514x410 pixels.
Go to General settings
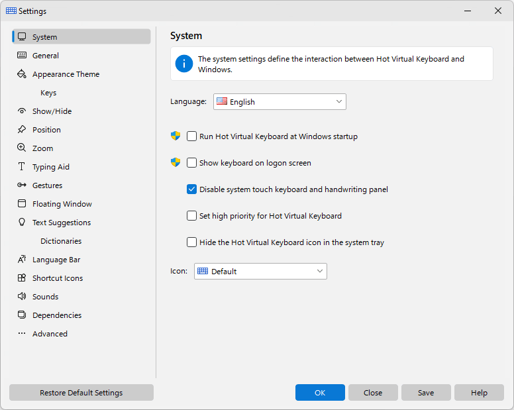(x=81, y=56)
